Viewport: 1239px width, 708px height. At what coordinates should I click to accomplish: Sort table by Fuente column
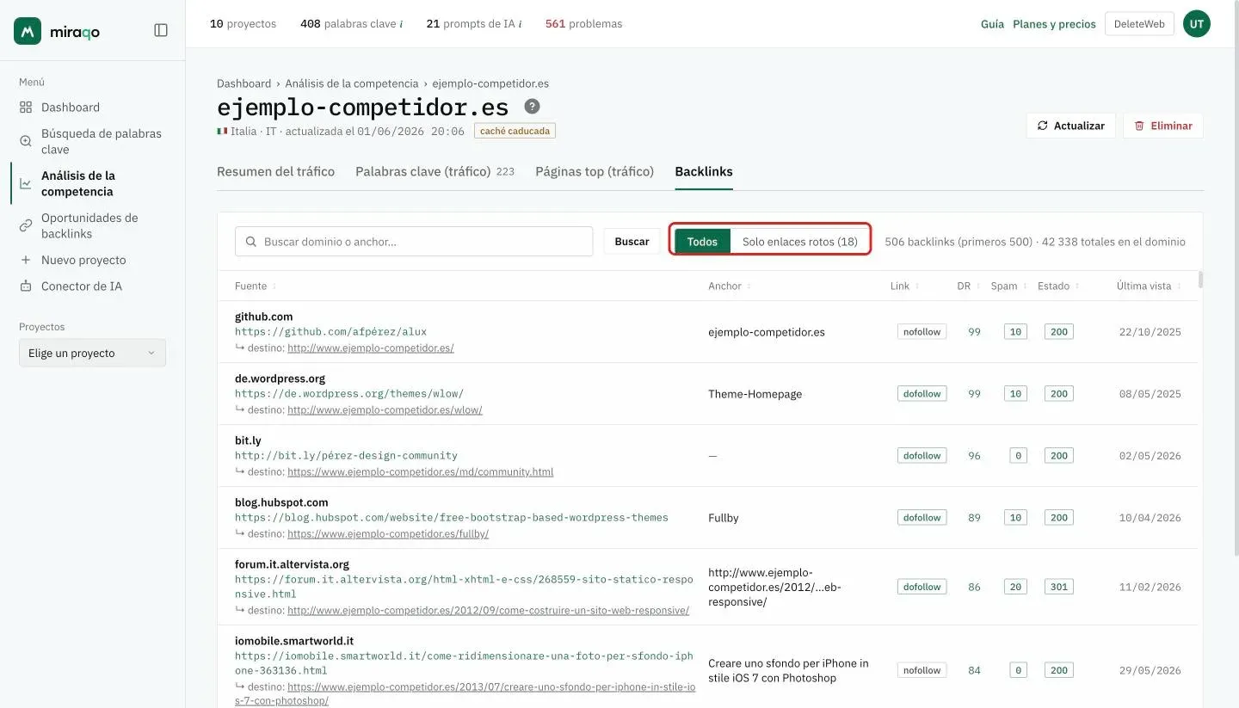(255, 286)
